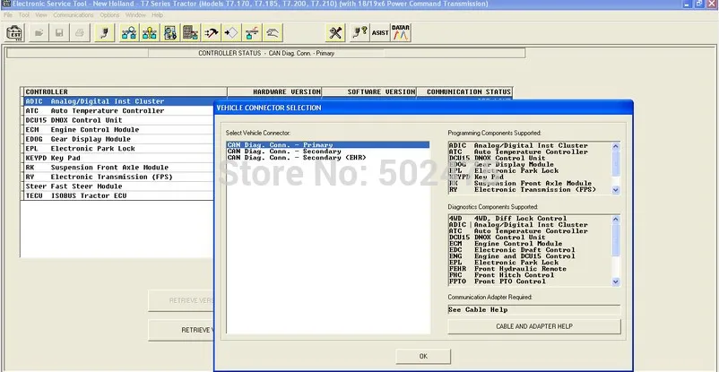Open the ASIST toolbar button

(x=380, y=33)
